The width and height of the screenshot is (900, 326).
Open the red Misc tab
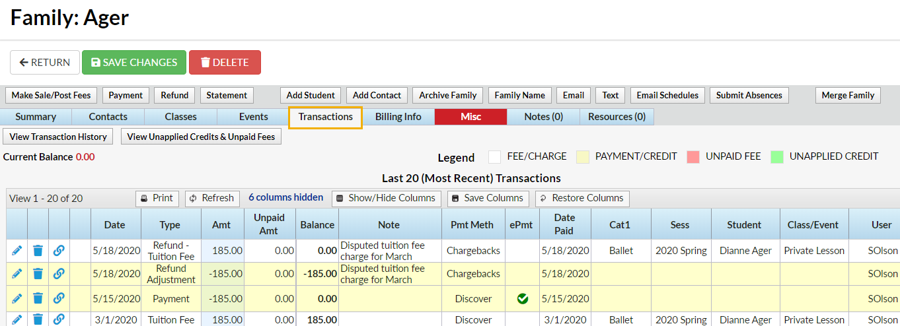[471, 117]
